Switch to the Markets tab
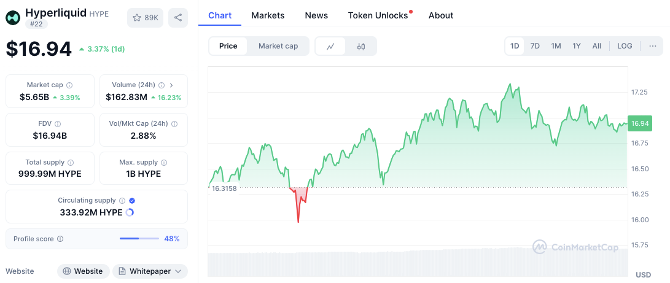 pos(268,15)
